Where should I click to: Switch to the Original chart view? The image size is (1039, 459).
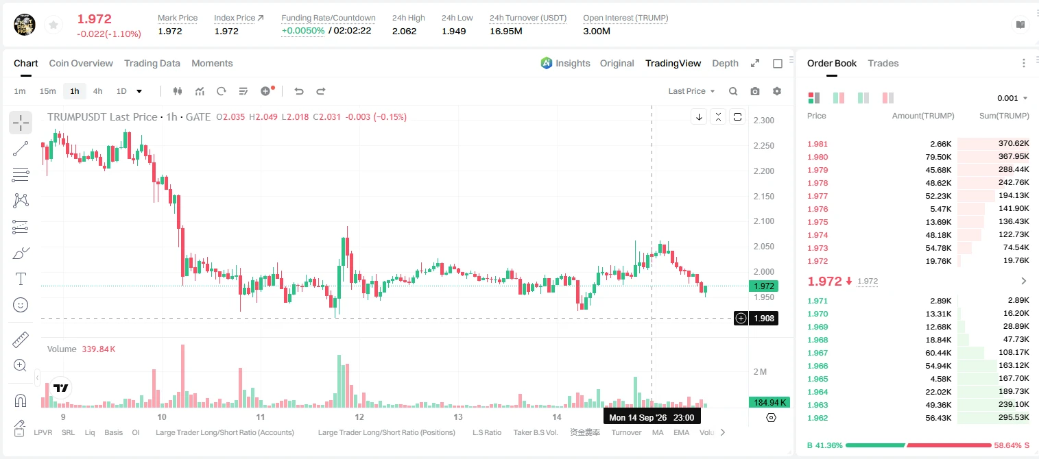coord(617,63)
